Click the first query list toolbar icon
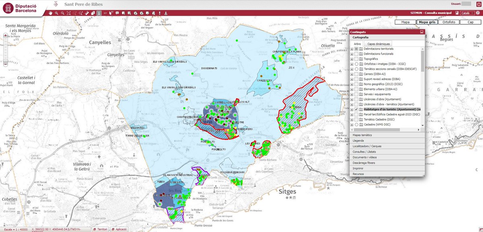 coord(123,13)
